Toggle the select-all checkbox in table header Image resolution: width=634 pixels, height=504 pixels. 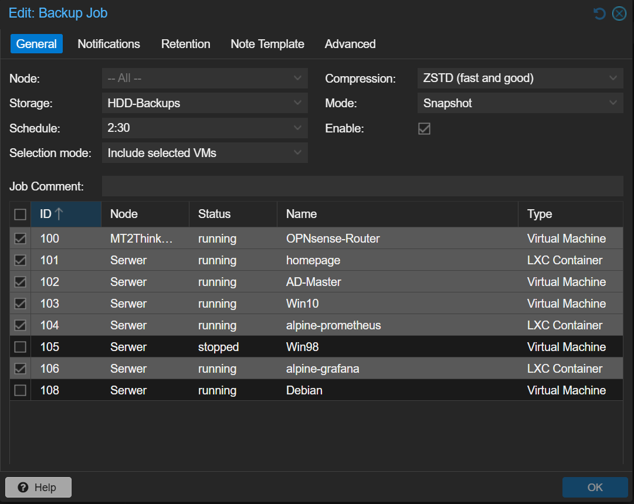coord(20,214)
